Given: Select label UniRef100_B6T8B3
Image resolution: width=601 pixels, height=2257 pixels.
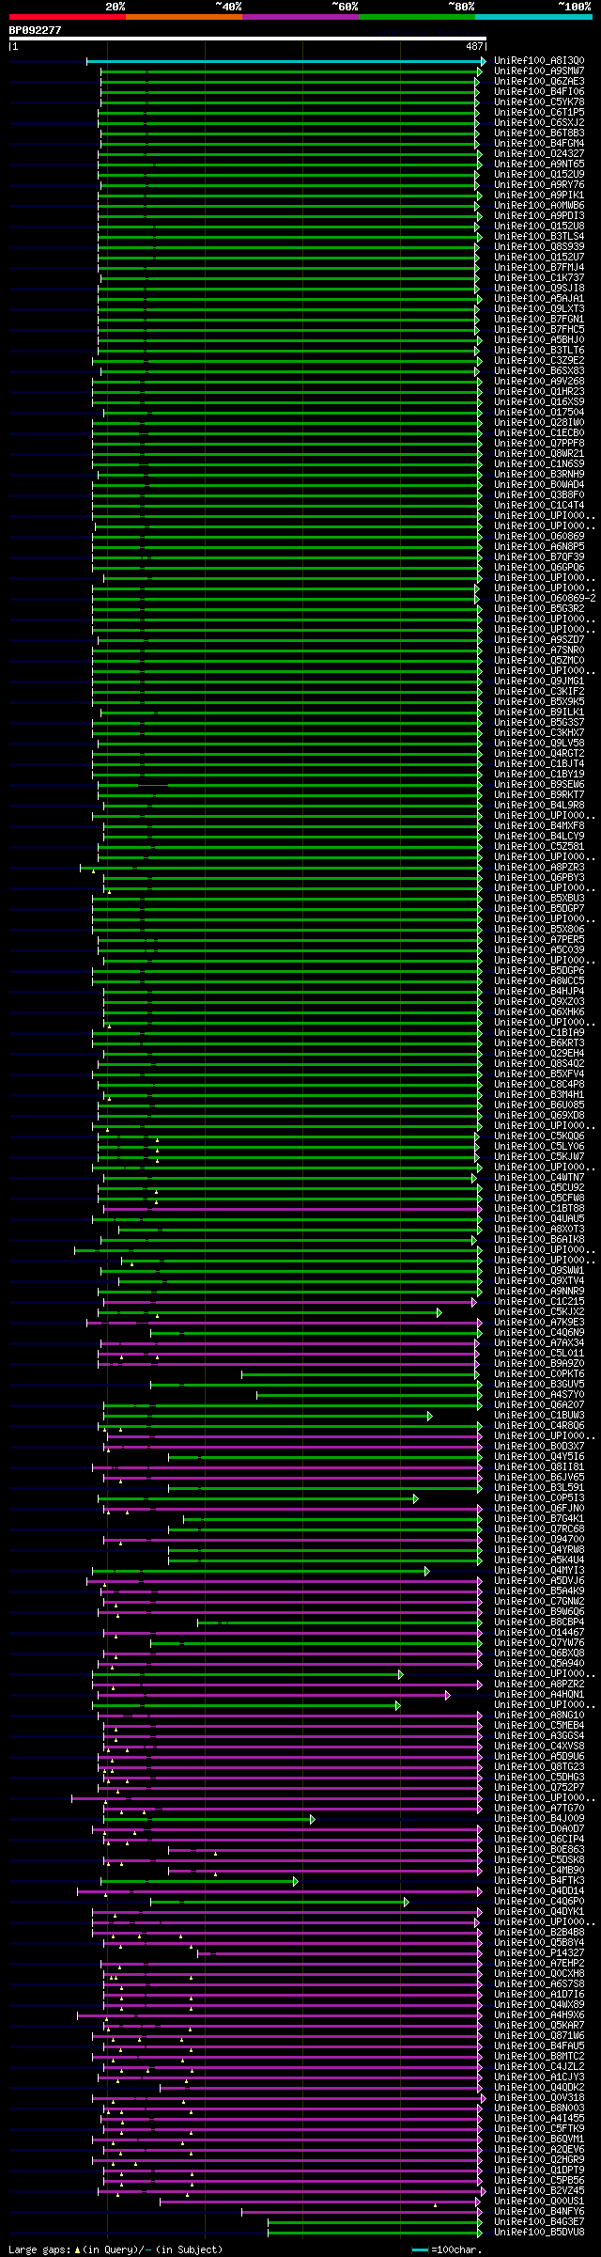Looking at the screenshot, I should pyautogui.click(x=539, y=133).
